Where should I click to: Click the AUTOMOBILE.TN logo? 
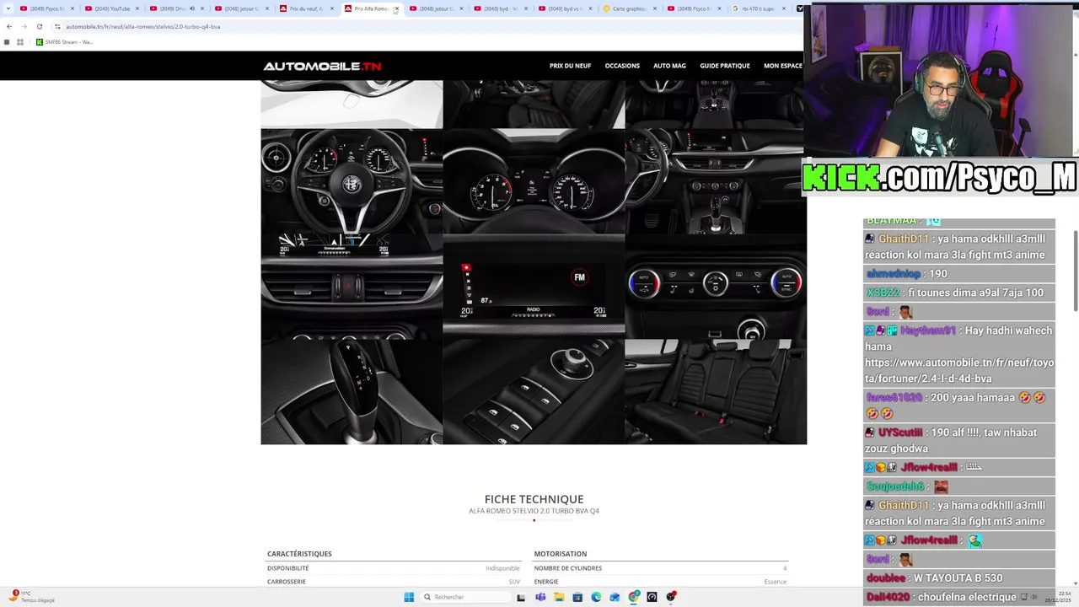click(322, 66)
